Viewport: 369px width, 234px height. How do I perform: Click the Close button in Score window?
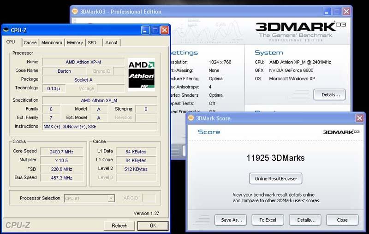pyautogui.click(x=342, y=220)
